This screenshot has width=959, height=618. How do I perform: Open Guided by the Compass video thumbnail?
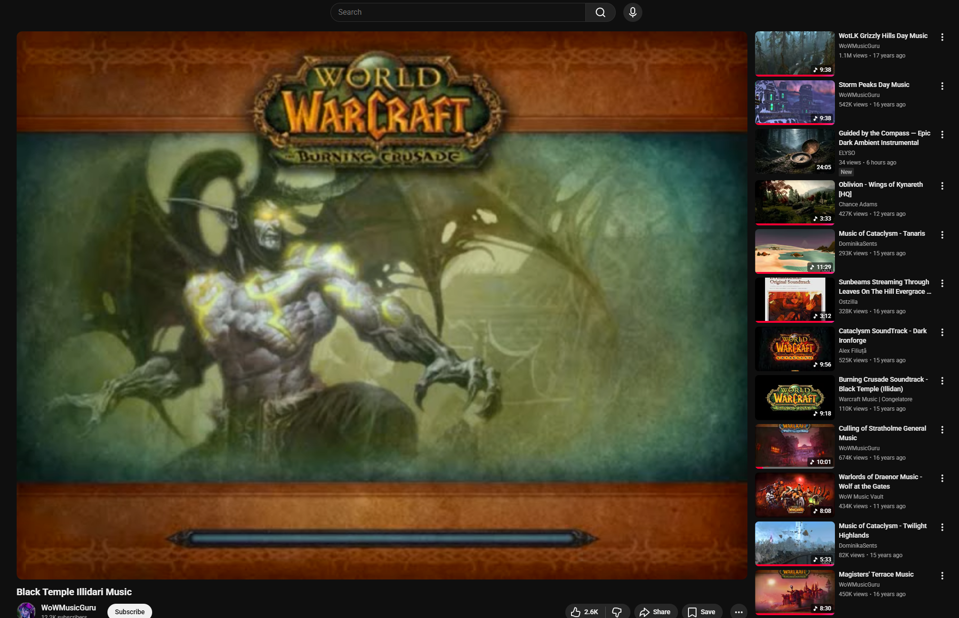794,151
